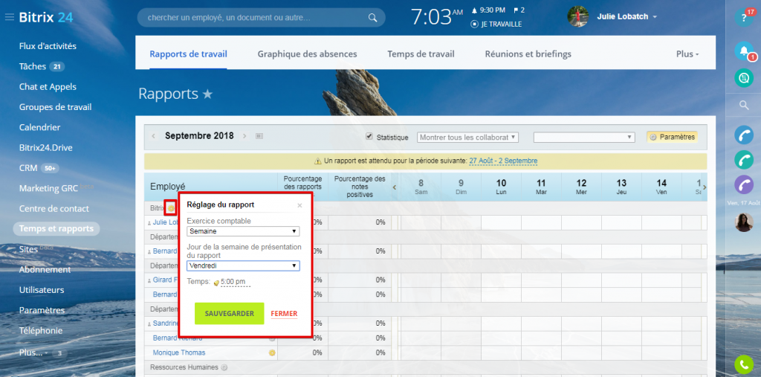Click Julie Lobatch's profile picture
This screenshot has width=761, height=377.
click(577, 16)
